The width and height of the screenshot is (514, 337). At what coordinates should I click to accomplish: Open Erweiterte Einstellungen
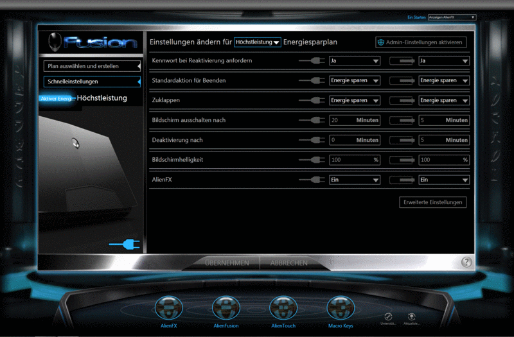tap(432, 202)
